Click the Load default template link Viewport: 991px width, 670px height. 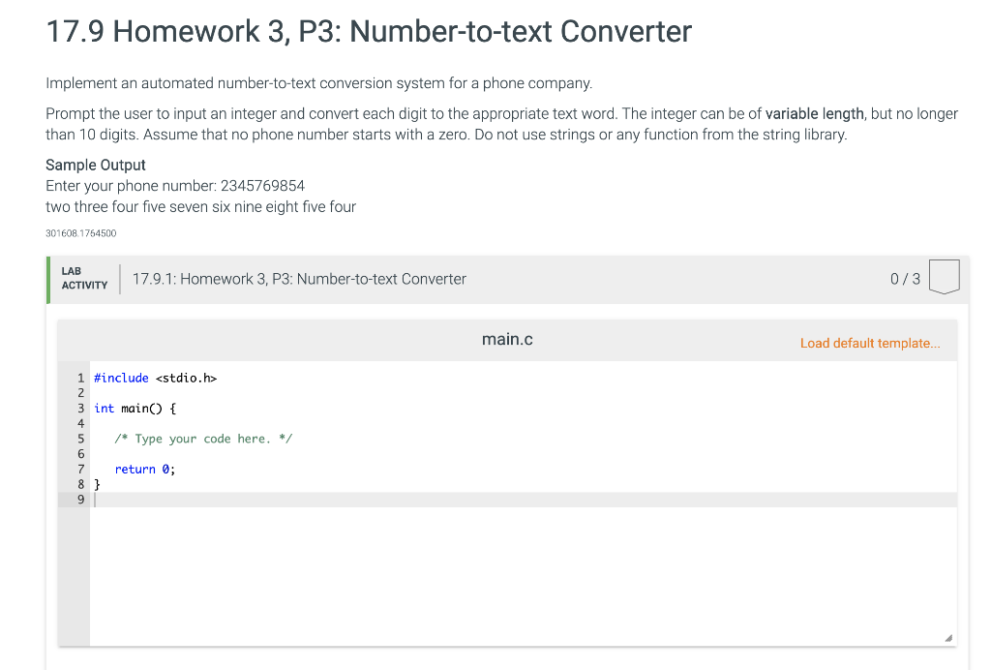(870, 343)
